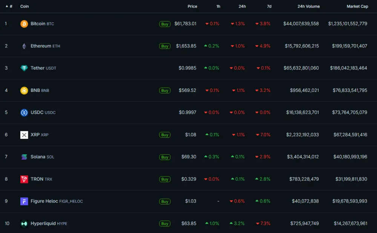Click Buy button for TRON

[165, 179]
